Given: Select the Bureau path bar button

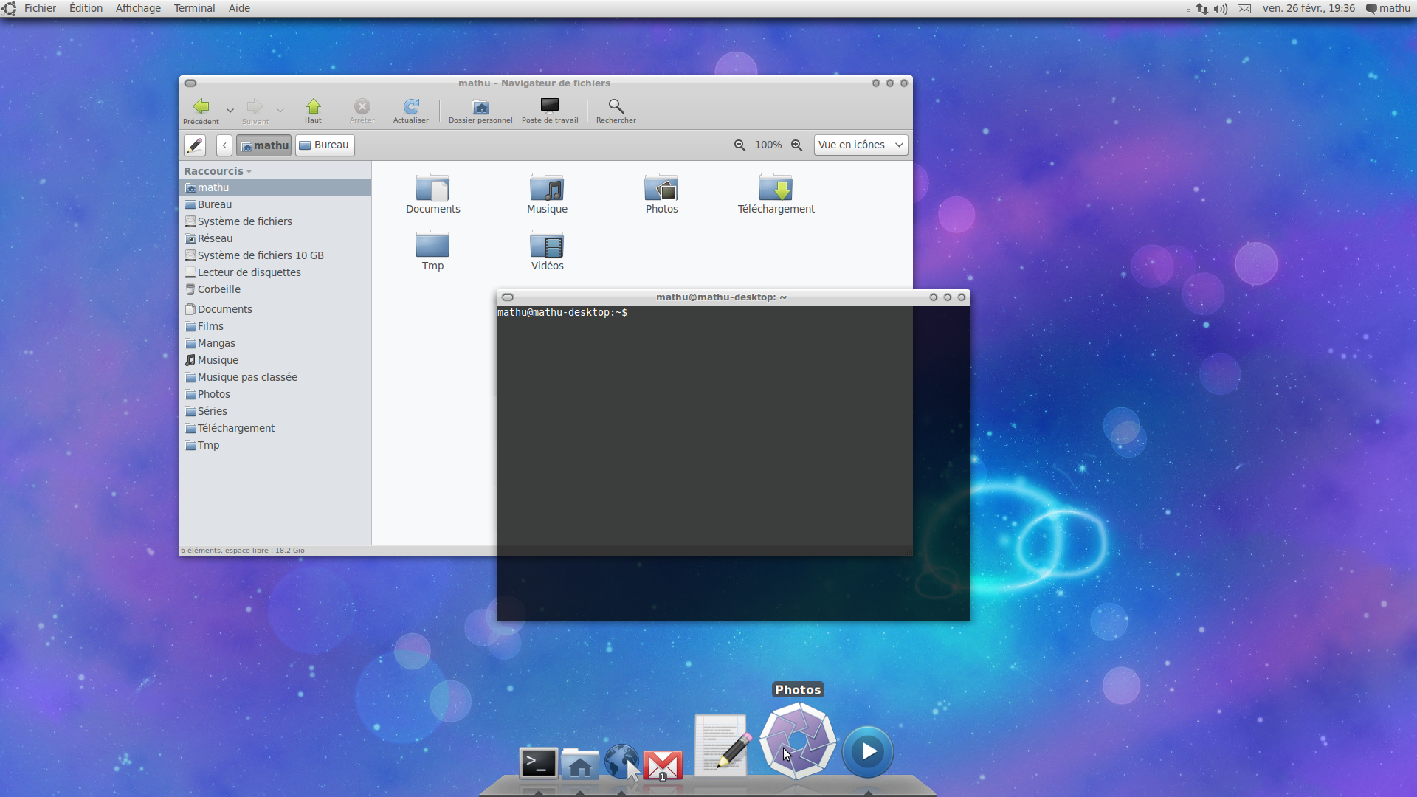Looking at the screenshot, I should click(325, 145).
